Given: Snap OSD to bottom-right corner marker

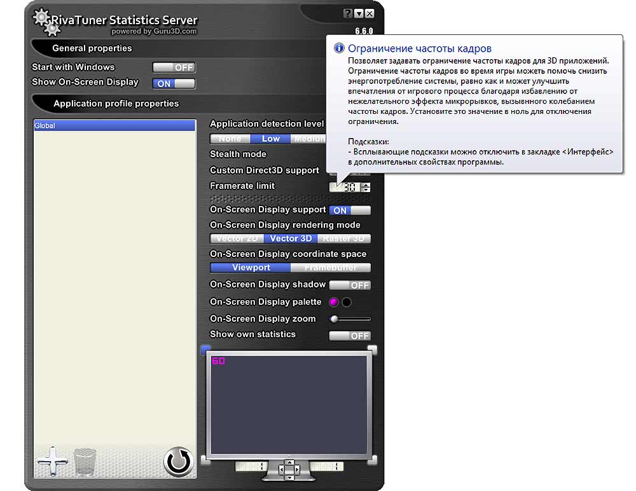Looking at the screenshot, I should (372, 460).
